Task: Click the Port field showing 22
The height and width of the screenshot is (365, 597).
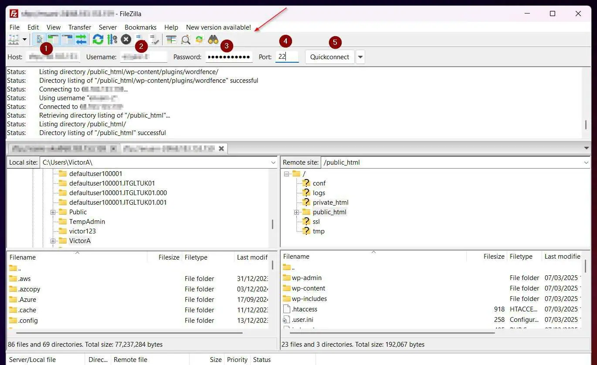Action: (x=287, y=57)
